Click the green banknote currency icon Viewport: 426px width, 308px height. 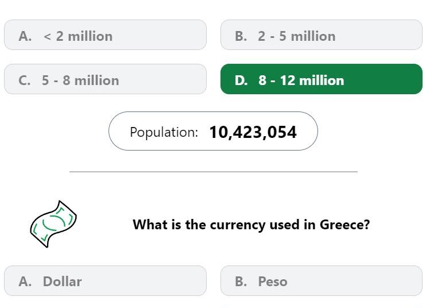(53, 224)
